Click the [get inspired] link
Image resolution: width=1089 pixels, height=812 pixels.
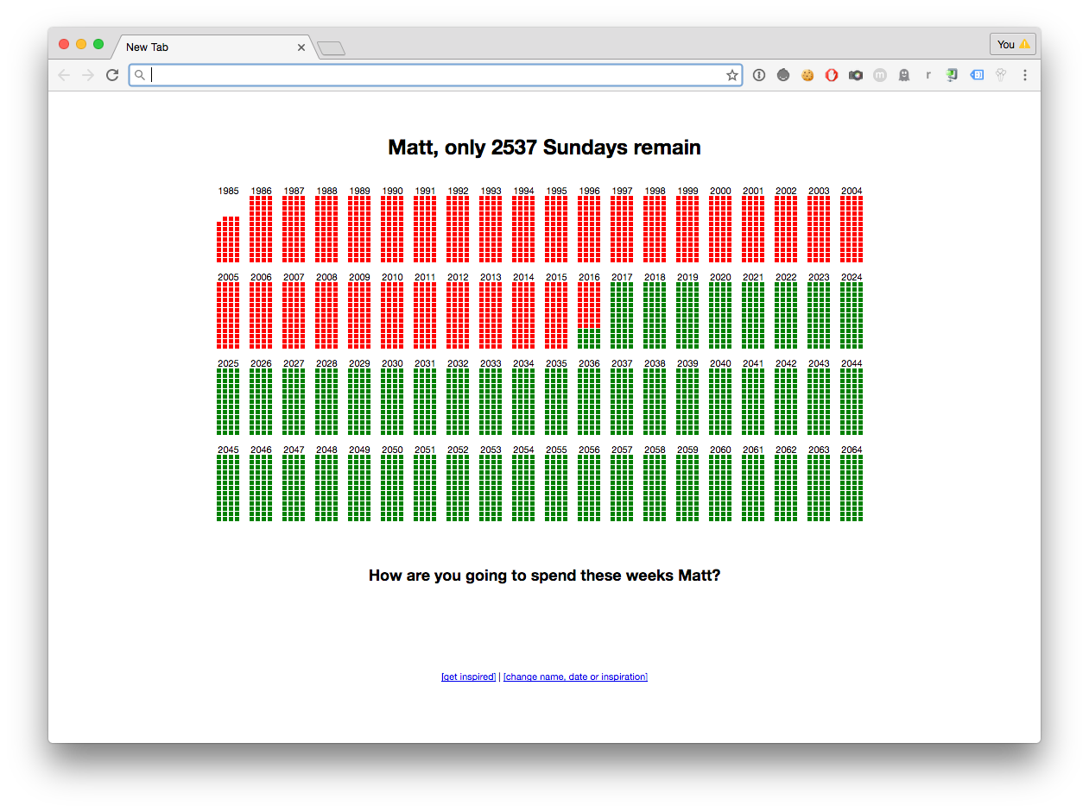pos(468,677)
